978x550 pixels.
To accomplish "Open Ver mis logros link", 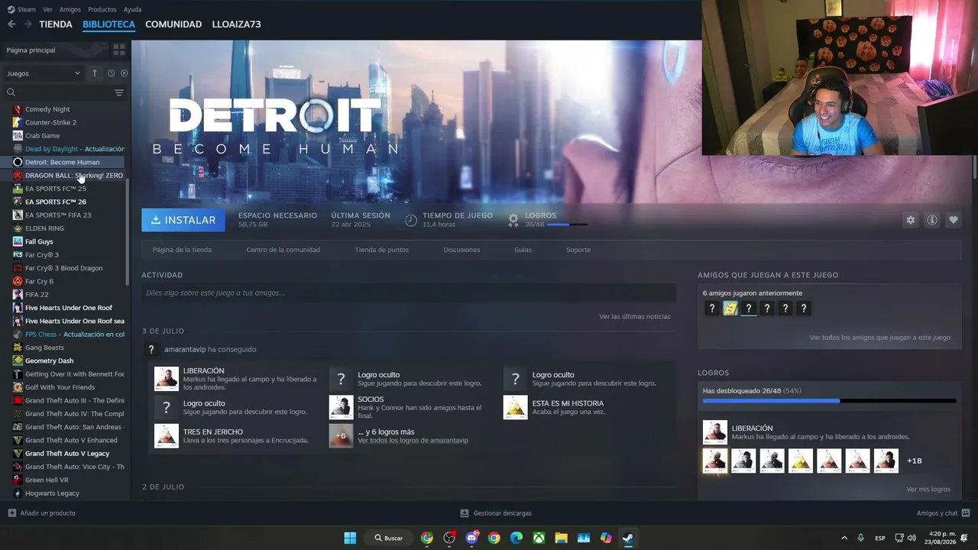I will click(x=928, y=489).
